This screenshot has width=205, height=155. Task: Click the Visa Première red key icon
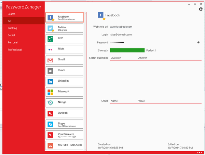pyautogui.click(x=50, y=135)
